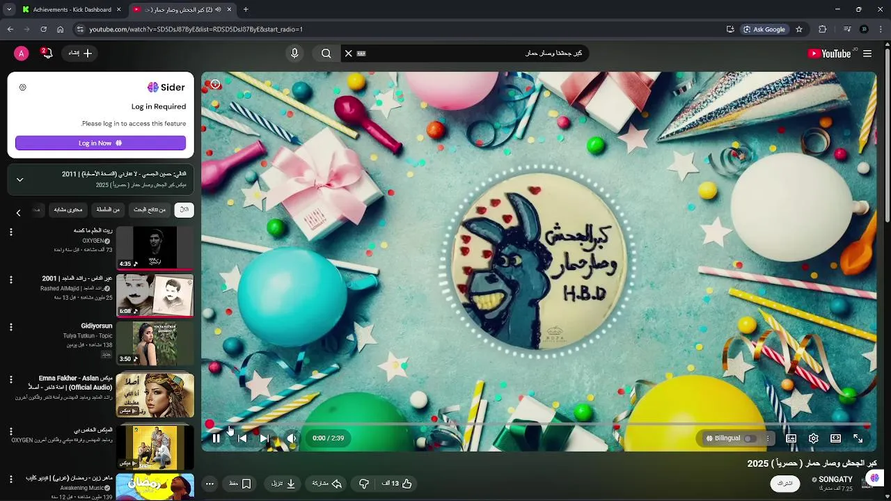This screenshot has height=501, width=891.
Task: Run search with magnifier button
Action: point(326,54)
